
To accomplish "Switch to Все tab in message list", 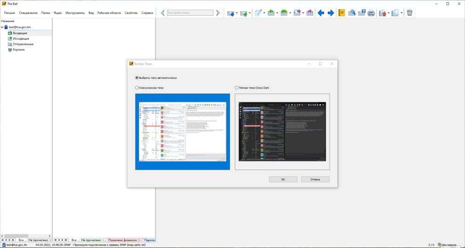I will [x=74, y=240].
